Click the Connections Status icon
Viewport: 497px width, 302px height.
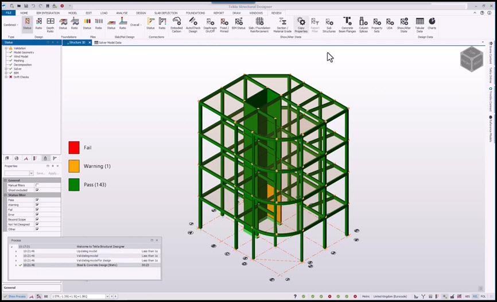(x=150, y=24)
